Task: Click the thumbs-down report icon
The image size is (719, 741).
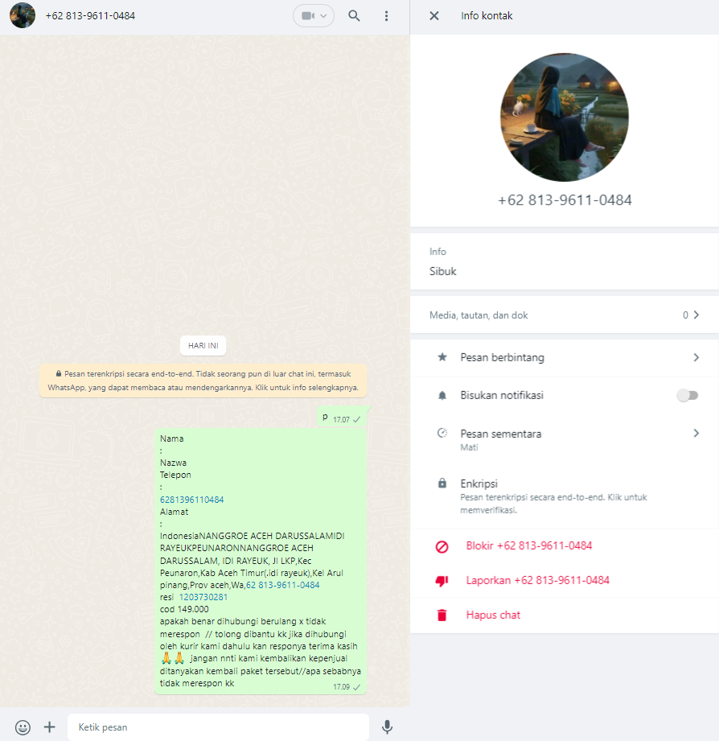Action: click(442, 581)
